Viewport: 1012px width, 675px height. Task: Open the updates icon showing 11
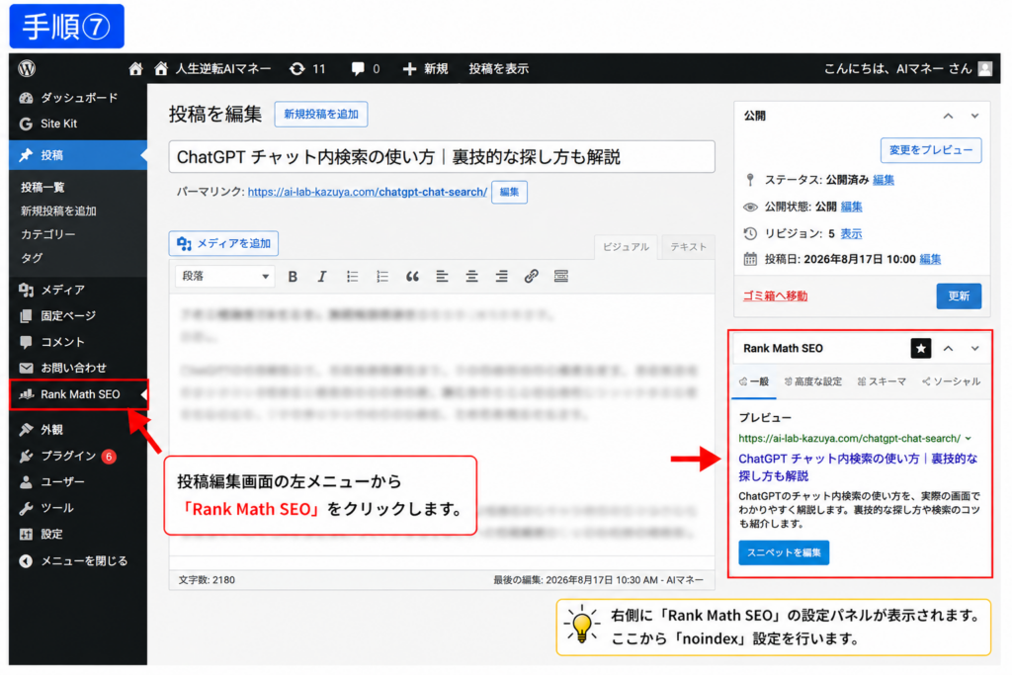(x=307, y=68)
